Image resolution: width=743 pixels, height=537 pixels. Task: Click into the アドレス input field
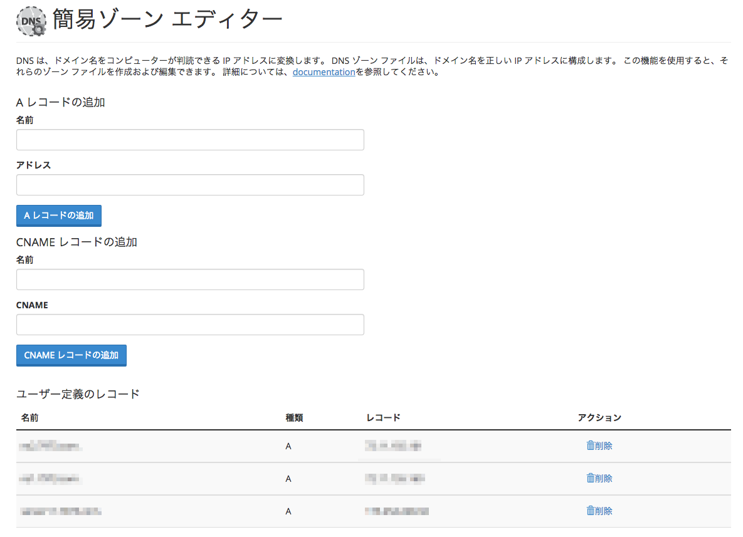(190, 185)
